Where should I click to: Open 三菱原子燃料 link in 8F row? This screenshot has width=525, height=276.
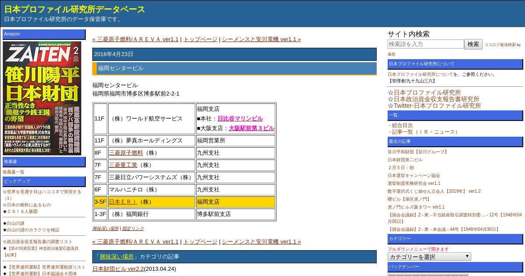126,152
